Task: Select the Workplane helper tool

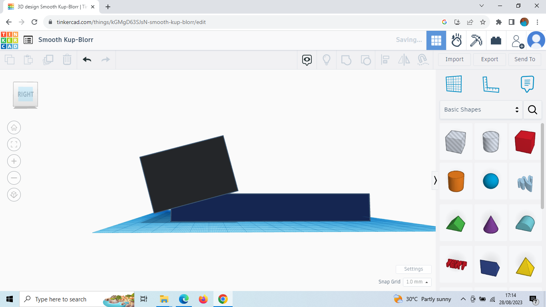Action: (x=453, y=84)
